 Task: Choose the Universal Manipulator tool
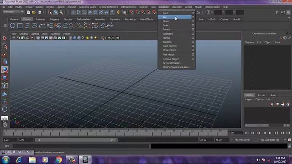coord(5,86)
